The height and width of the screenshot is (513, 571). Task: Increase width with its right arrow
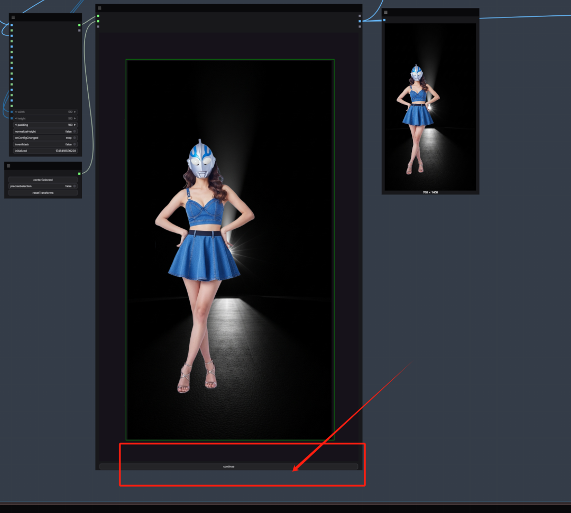point(75,111)
